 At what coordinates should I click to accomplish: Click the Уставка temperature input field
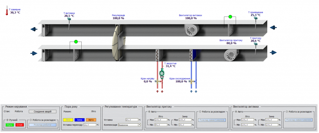click(x=132, y=120)
